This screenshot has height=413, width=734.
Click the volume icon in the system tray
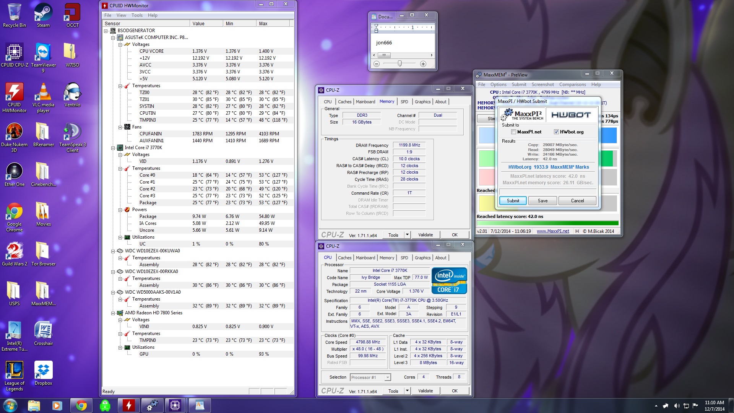(677, 406)
